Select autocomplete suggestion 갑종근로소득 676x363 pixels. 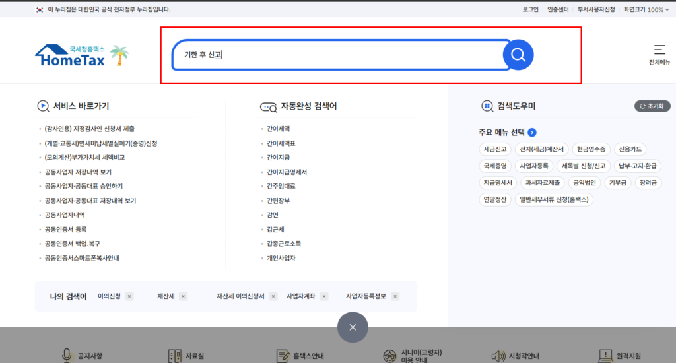point(284,244)
